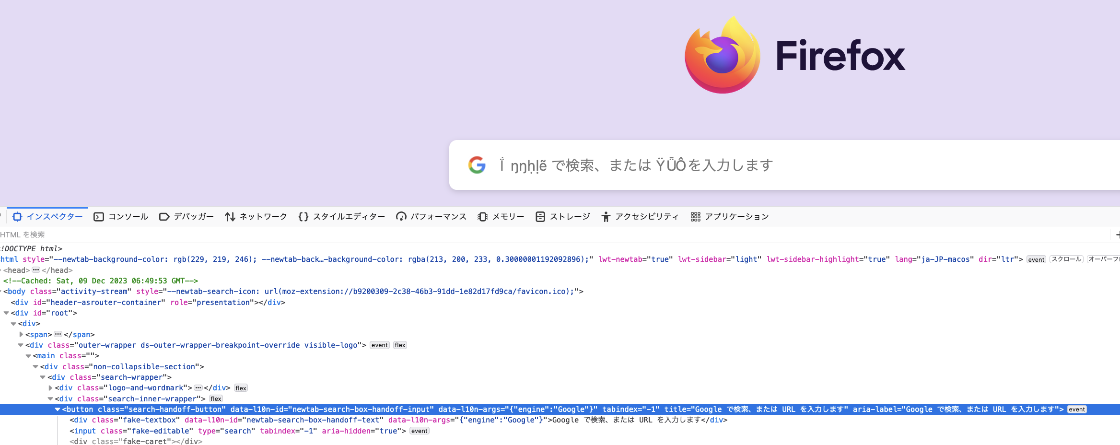Image resolution: width=1120 pixels, height=445 pixels.
Task: Switch to the Storage (ストレージ) tab
Action: 563,217
